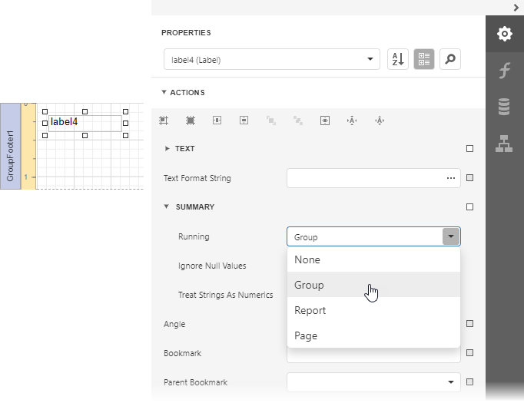
Task: Click the last icon in the Actions toolbar
Action: [x=379, y=121]
